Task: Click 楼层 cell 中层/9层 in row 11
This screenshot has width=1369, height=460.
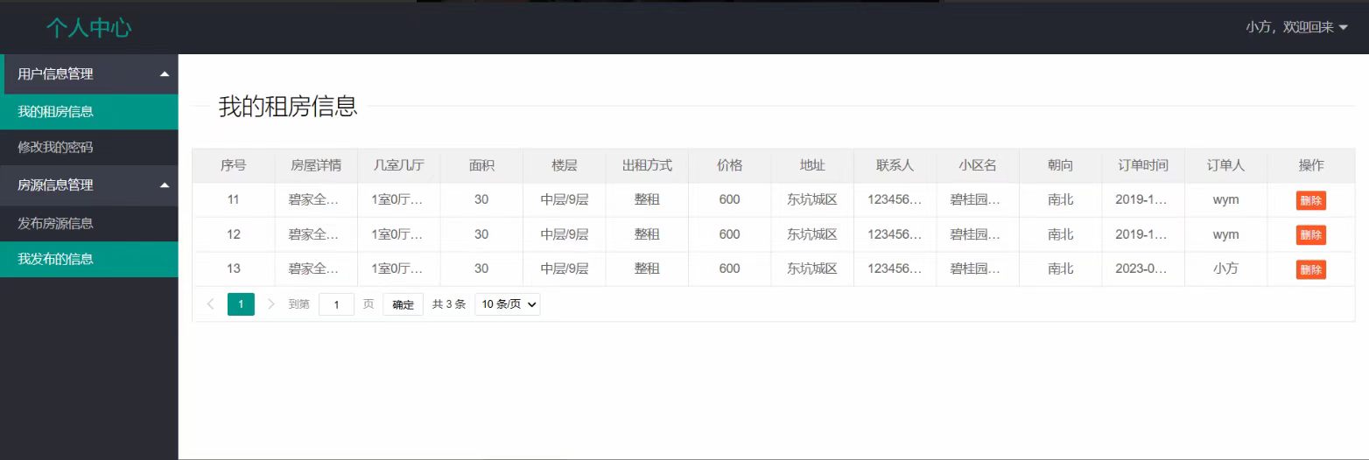Action: pos(565,199)
